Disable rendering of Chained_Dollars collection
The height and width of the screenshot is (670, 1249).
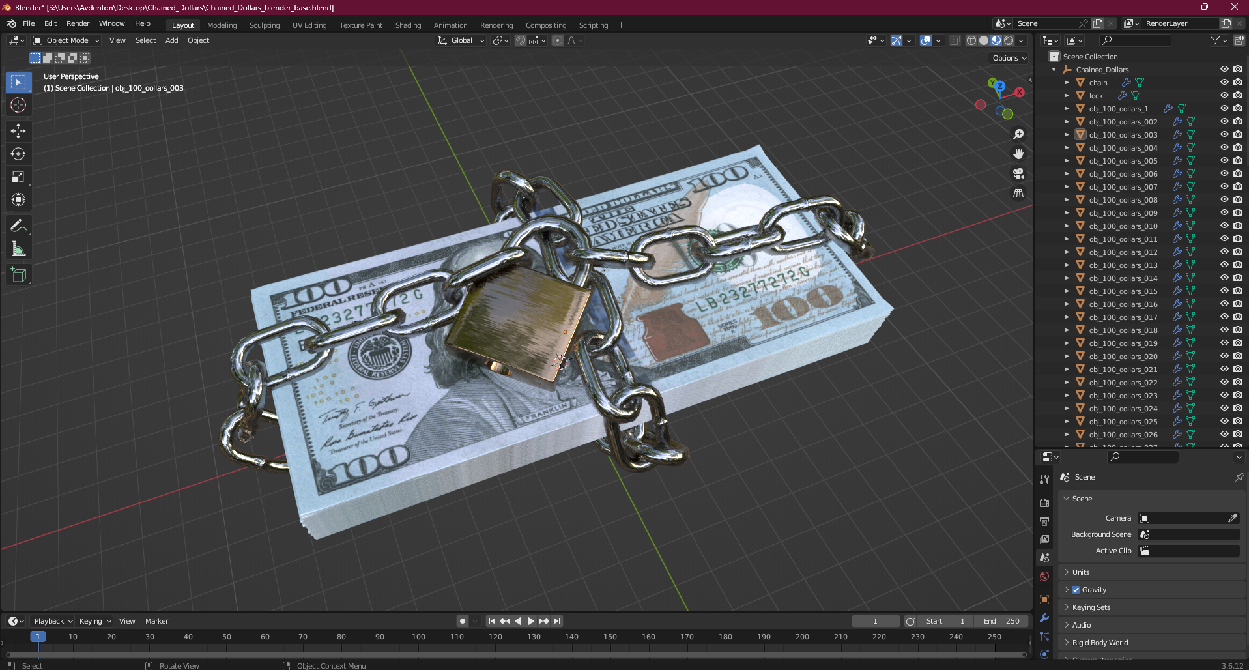1237,69
